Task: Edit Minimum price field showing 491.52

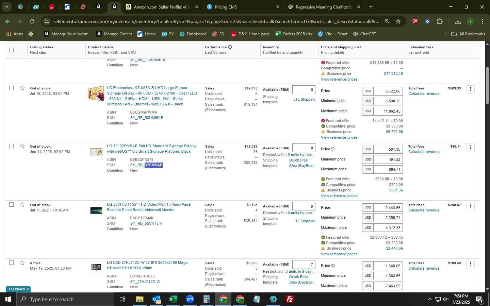Action: click(x=388, y=159)
